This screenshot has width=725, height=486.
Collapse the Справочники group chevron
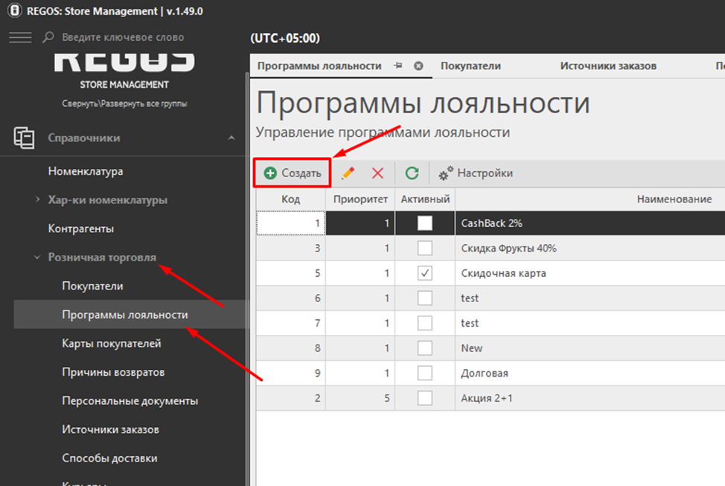click(231, 138)
